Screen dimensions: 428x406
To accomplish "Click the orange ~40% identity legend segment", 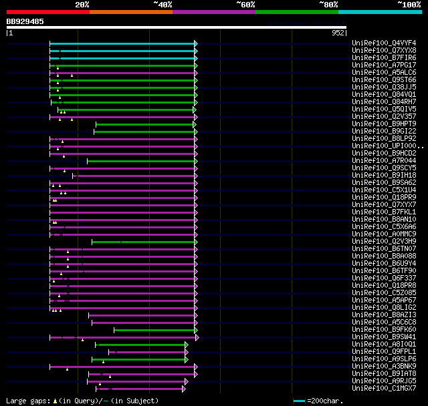I will (x=131, y=12).
